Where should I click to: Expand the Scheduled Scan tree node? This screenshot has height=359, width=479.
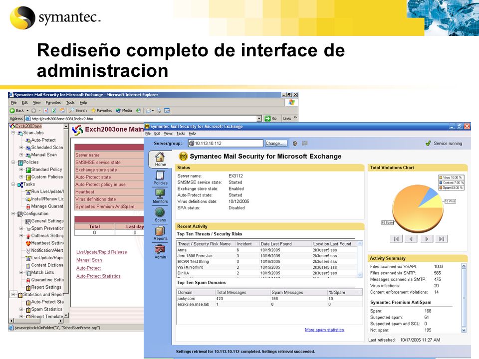[x=21, y=148]
